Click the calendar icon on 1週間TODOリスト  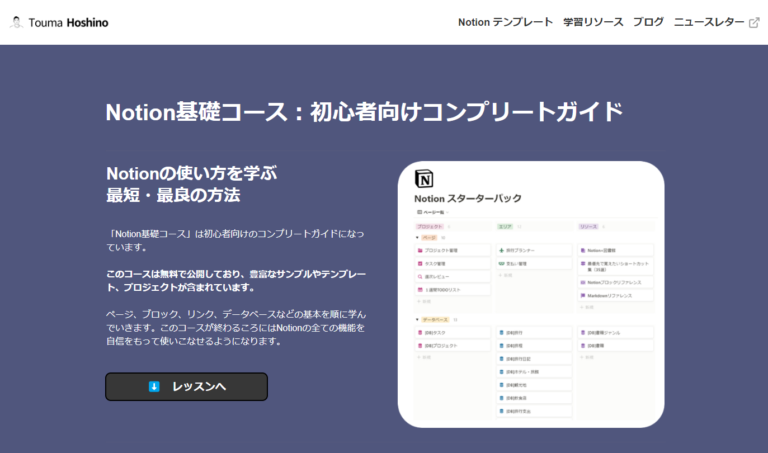pyautogui.click(x=420, y=290)
